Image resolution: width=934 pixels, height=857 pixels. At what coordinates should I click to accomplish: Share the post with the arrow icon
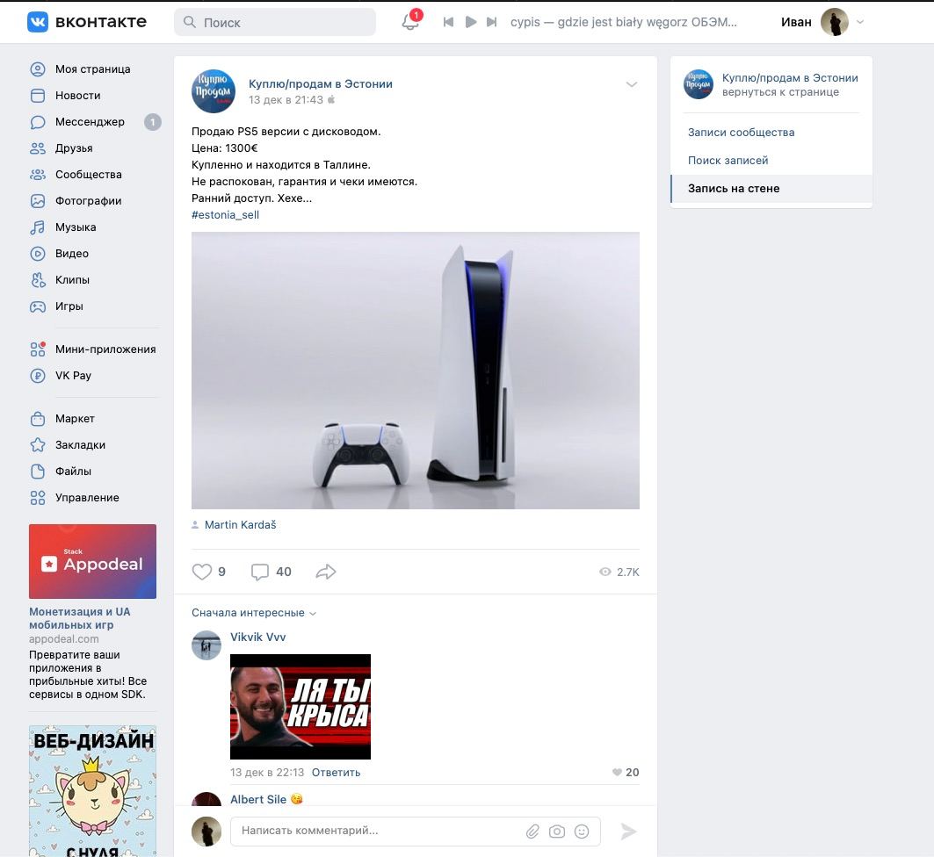(326, 572)
